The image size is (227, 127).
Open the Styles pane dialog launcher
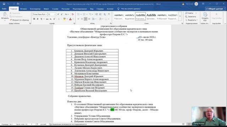point(182,23)
